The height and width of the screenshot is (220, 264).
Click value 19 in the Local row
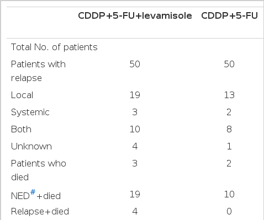click(x=135, y=95)
